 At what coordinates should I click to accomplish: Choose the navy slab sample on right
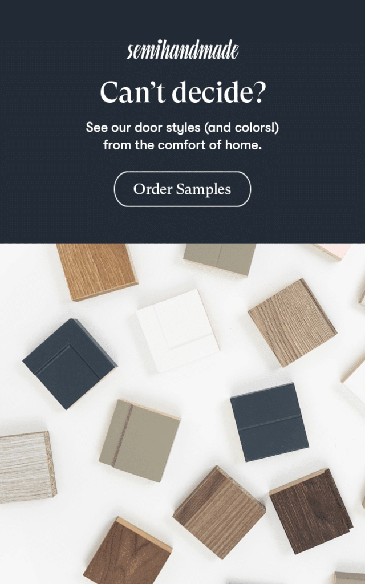click(269, 422)
